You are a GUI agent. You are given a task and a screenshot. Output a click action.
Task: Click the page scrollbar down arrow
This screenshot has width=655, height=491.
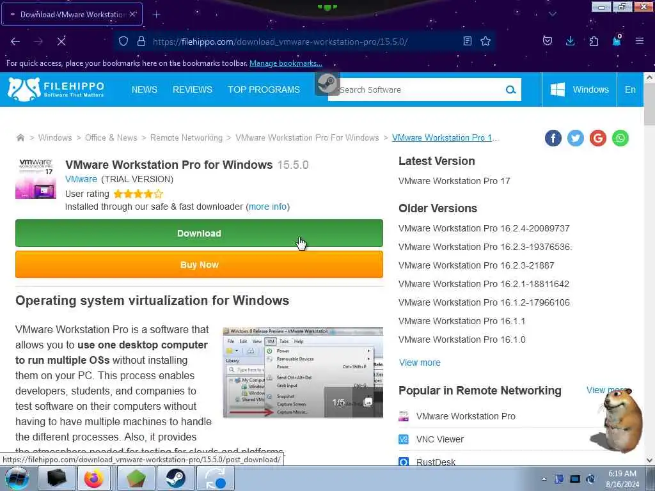click(x=649, y=460)
